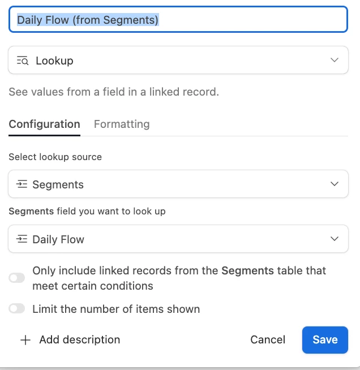This screenshot has height=370, width=360.
Task: Click the linked-record icon beside Daily Flow
Action: pyautogui.click(x=22, y=239)
